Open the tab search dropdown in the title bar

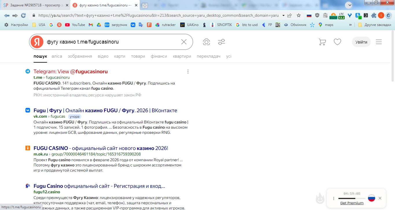coord(349,5)
